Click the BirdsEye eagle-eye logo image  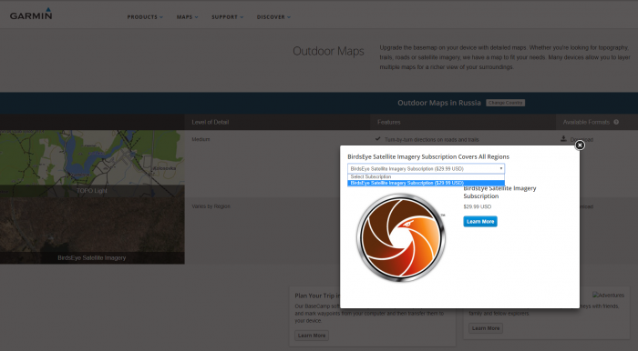pos(401,237)
